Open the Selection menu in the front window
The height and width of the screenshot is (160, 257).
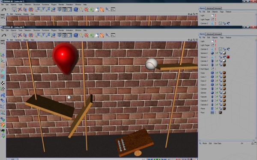point(28,30)
